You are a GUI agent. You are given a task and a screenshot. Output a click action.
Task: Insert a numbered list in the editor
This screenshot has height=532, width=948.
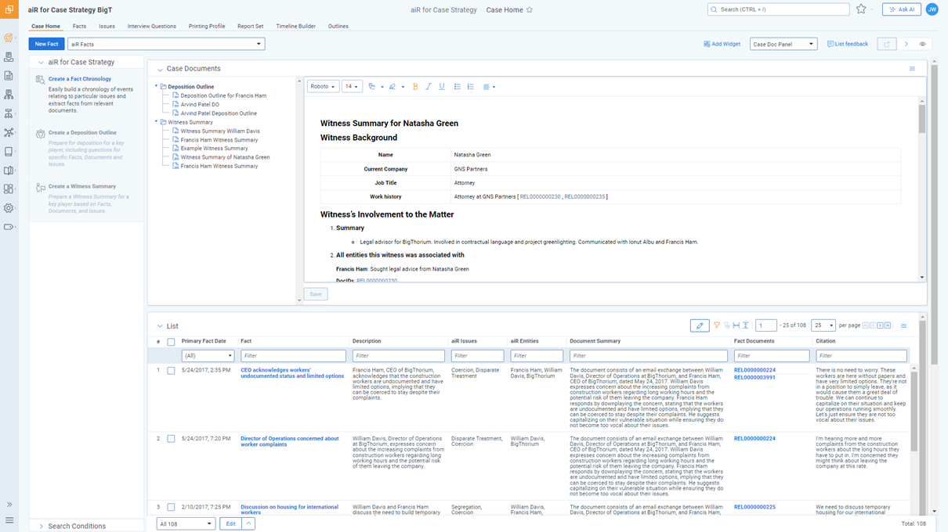point(471,87)
